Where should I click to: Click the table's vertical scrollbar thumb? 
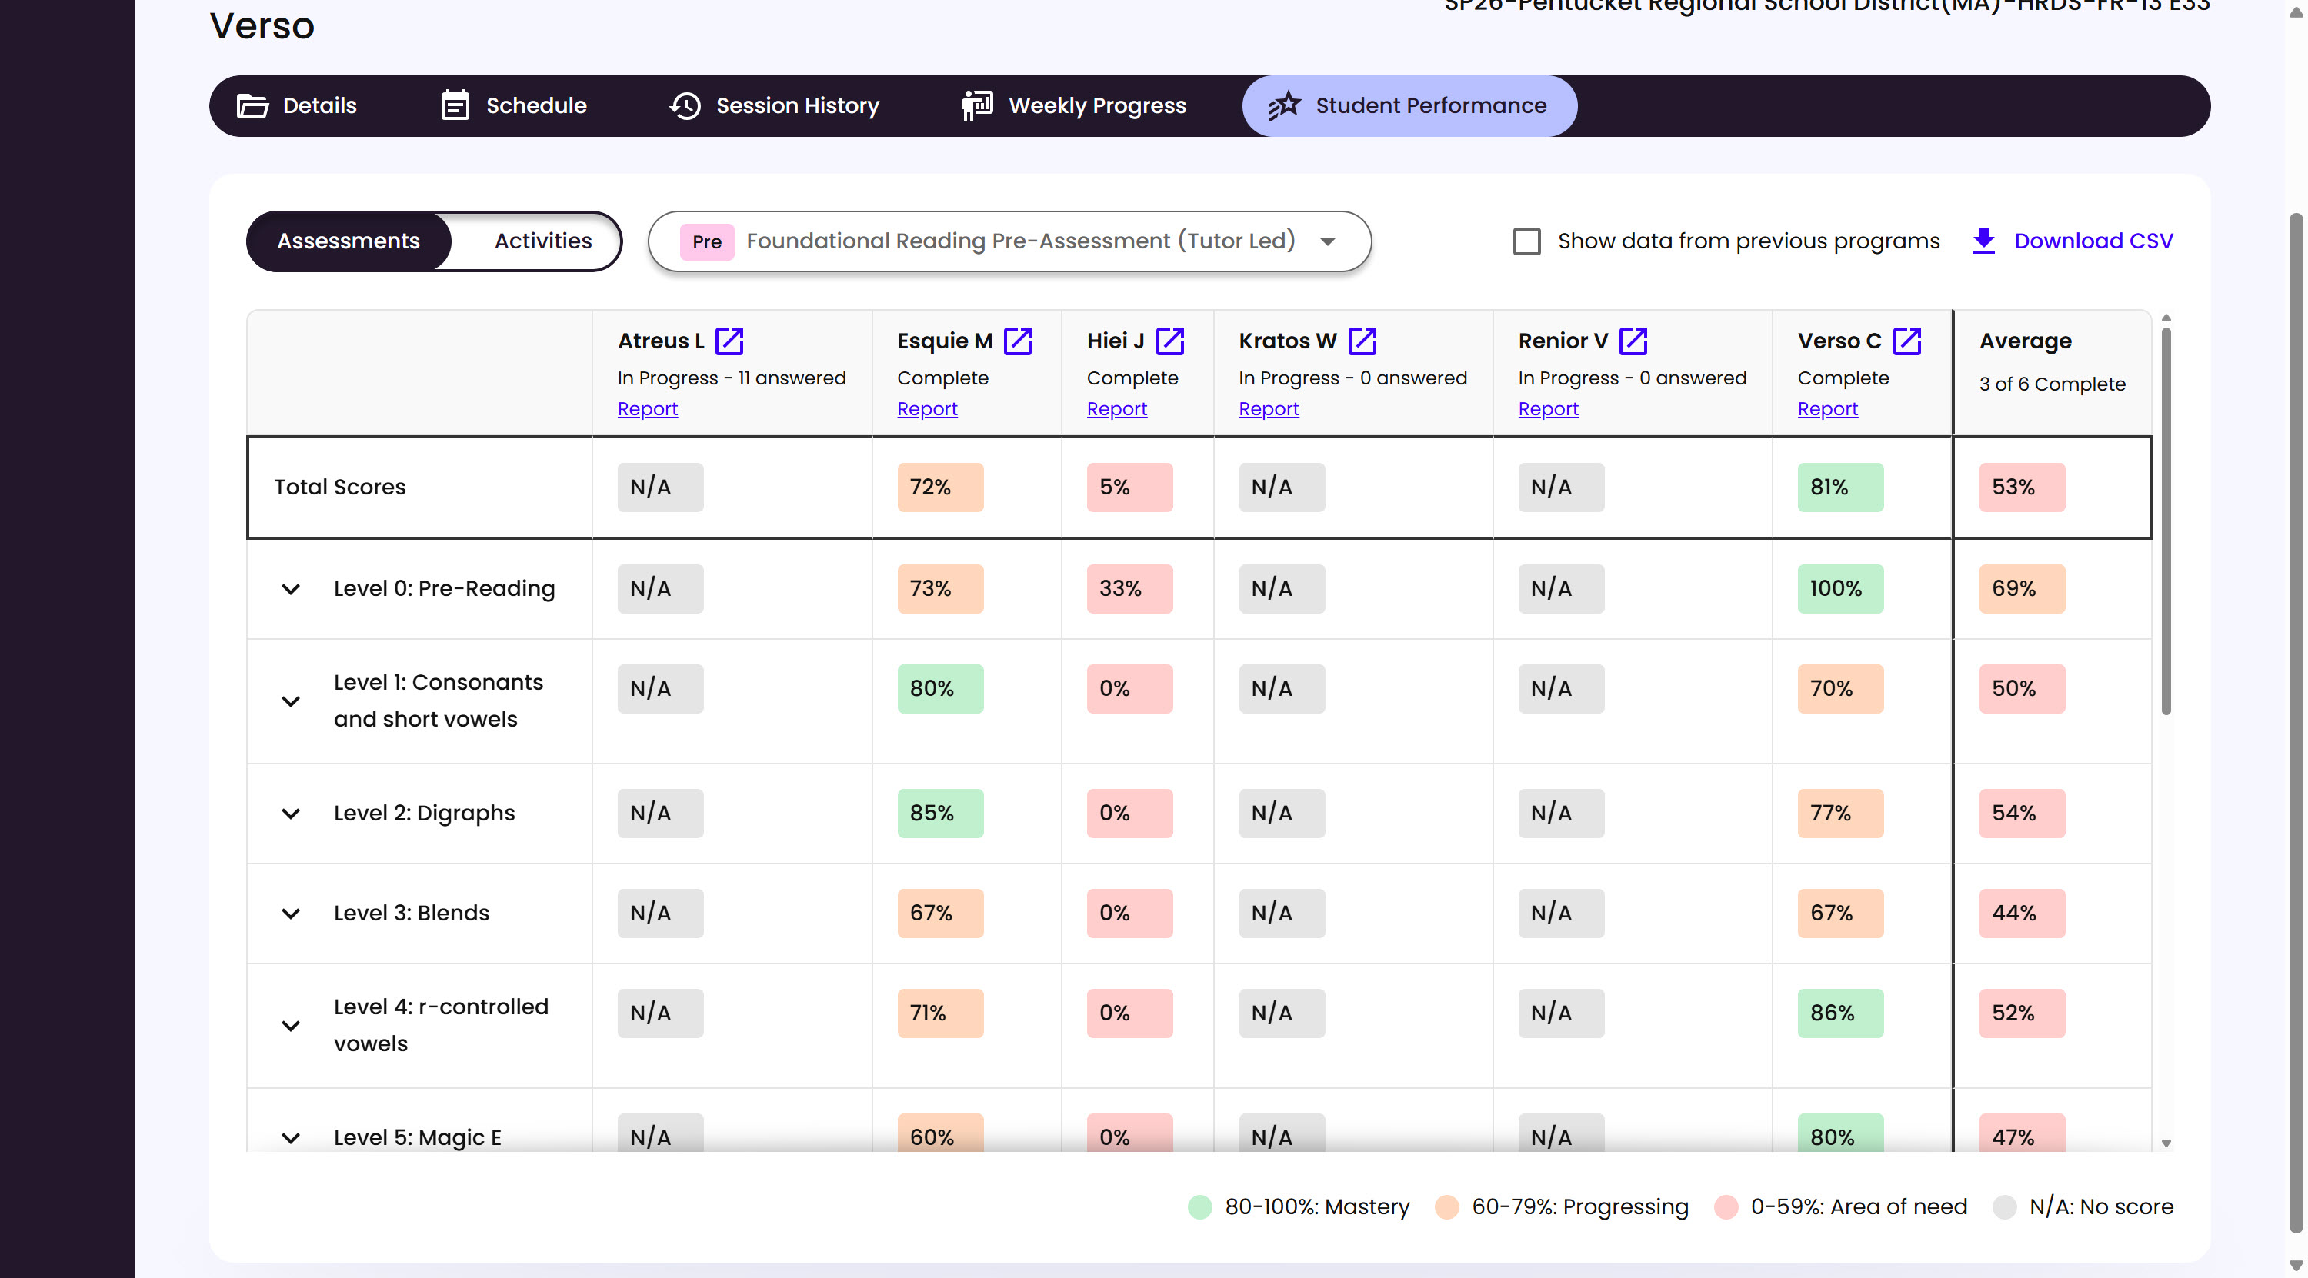pyautogui.click(x=2166, y=521)
